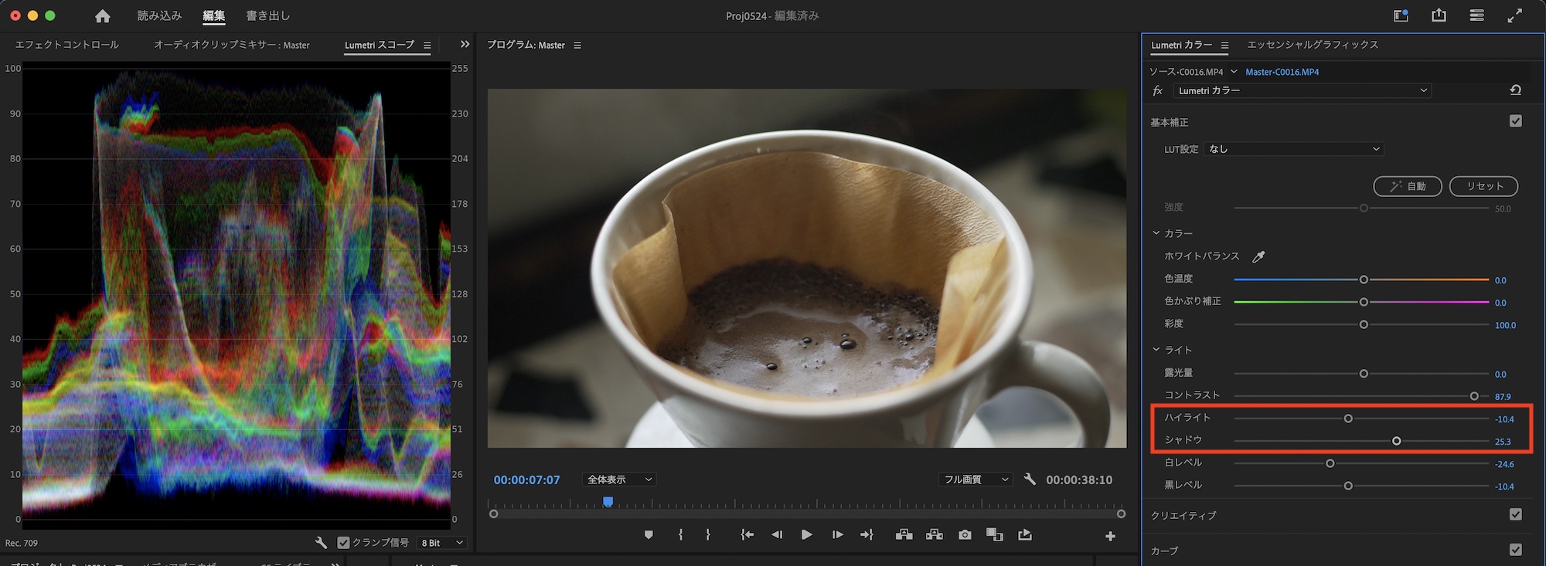1546x566 pixels.
Task: Click the Home icon in top bar
Action: tap(102, 16)
